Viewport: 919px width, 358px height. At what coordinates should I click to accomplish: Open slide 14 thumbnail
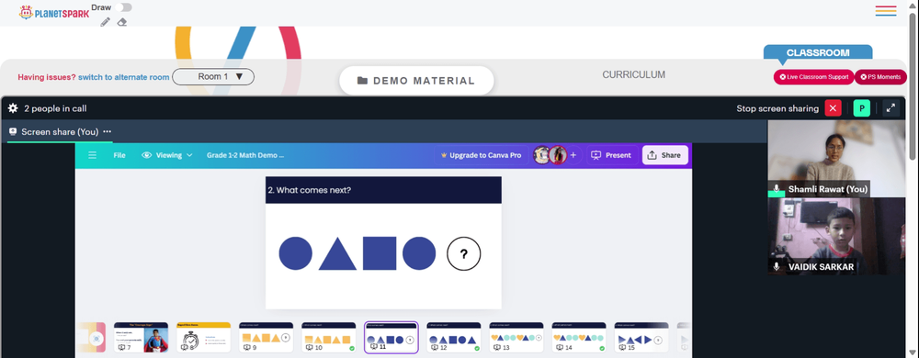pyautogui.click(x=579, y=337)
